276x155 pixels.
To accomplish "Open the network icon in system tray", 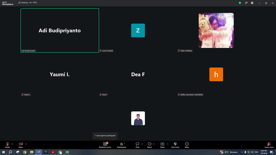I will [249, 152].
